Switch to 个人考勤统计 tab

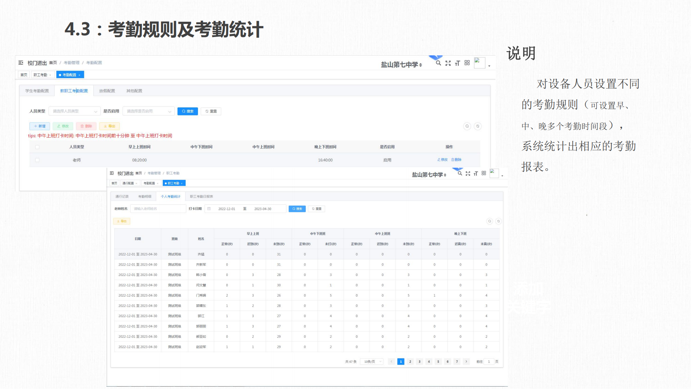tap(171, 196)
